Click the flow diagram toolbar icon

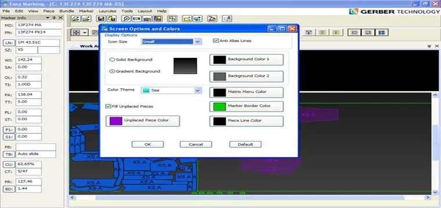click(227, 18)
